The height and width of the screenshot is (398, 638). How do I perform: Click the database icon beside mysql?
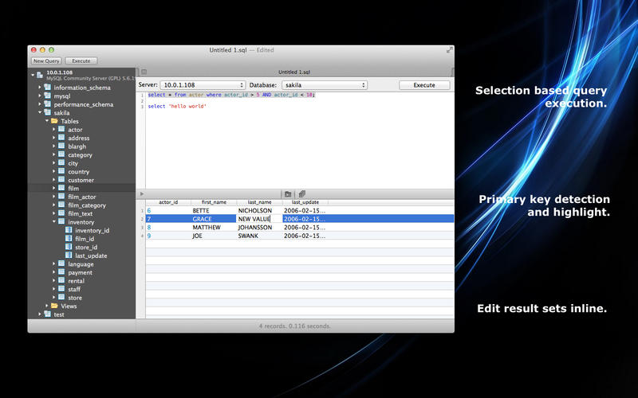[47, 96]
